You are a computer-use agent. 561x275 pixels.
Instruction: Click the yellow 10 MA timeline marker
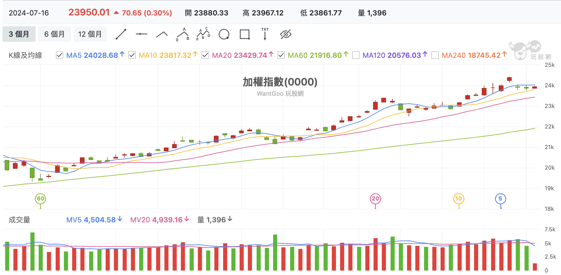click(x=459, y=199)
